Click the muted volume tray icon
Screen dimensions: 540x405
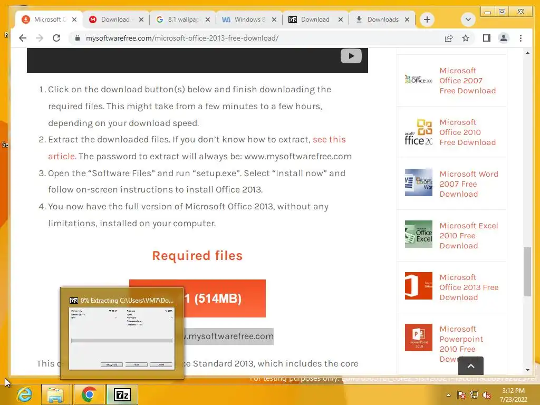(487, 395)
